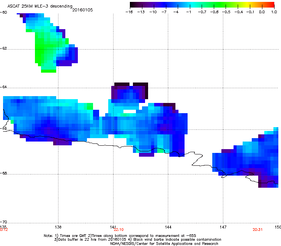Click the colorbar label 0.0
The height and width of the screenshot is (246, 281).
[262, 12]
